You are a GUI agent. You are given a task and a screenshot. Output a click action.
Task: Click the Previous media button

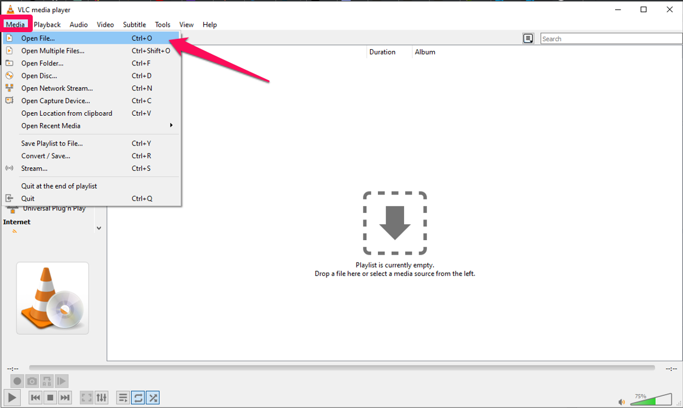click(x=35, y=398)
